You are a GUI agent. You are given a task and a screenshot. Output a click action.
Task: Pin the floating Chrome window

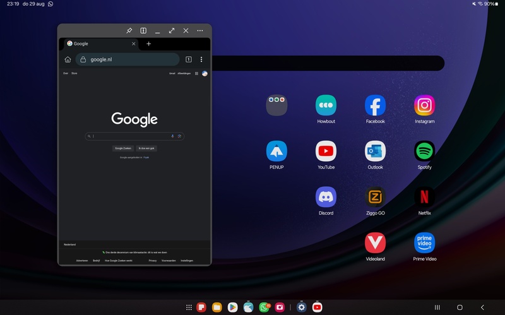tap(129, 30)
